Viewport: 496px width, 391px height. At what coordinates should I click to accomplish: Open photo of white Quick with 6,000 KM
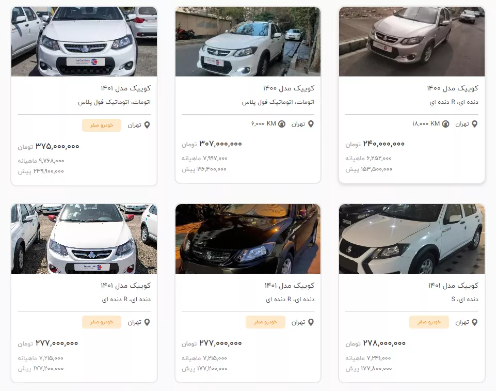click(248, 41)
